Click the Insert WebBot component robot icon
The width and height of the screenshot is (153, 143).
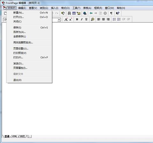coord(69,13)
